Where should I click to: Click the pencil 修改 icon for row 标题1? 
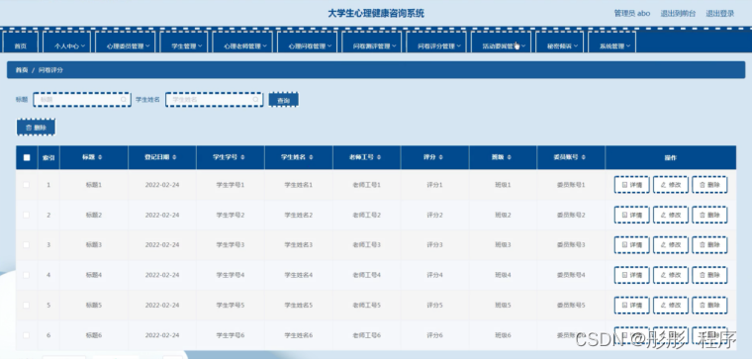(x=663, y=185)
